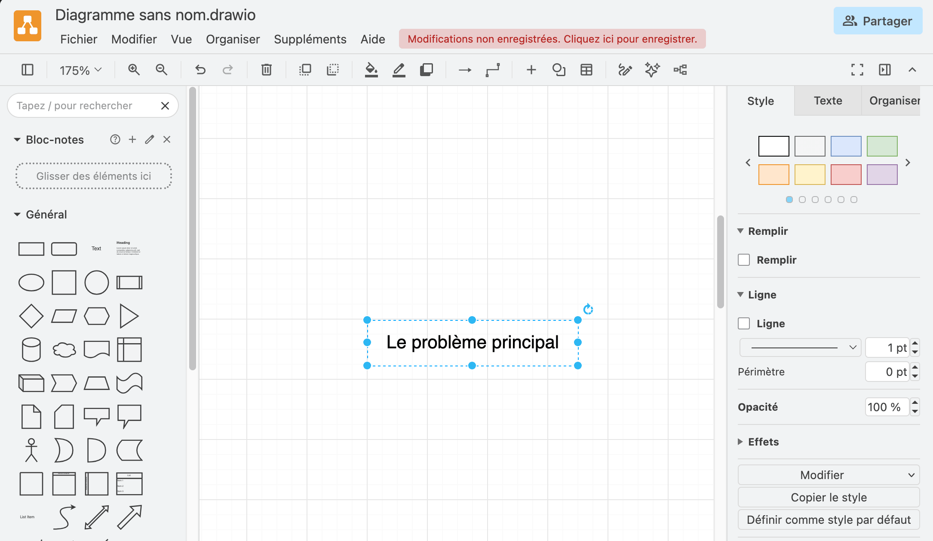The height and width of the screenshot is (541, 933).
Task: Delete selection with the trash icon
Action: pyautogui.click(x=267, y=70)
